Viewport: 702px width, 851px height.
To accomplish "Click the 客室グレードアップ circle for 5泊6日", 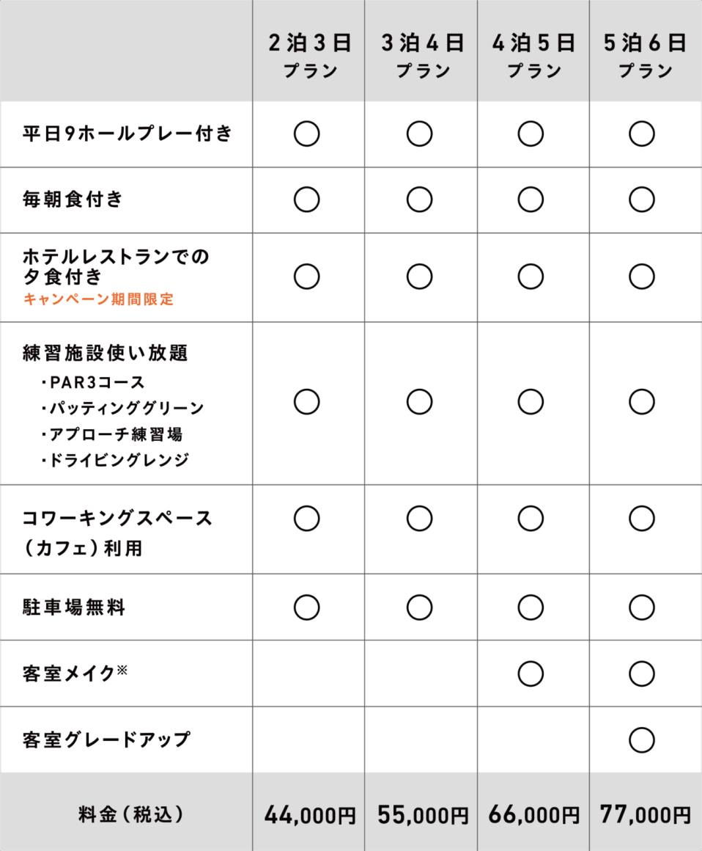I will point(641,739).
